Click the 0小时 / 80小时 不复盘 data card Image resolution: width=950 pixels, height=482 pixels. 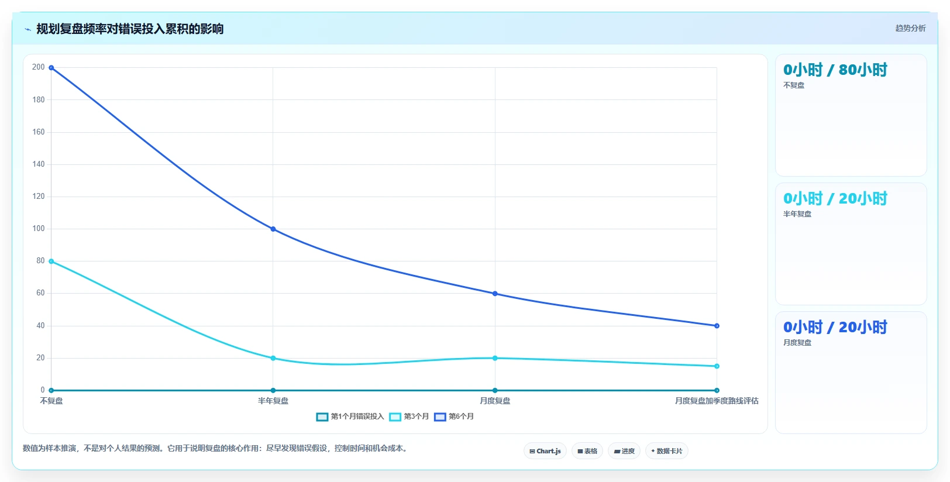851,115
